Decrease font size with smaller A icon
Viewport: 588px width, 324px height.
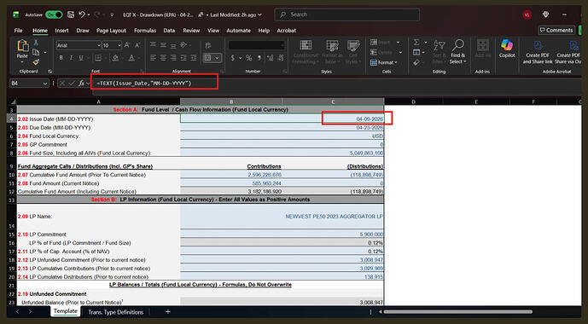(137, 45)
